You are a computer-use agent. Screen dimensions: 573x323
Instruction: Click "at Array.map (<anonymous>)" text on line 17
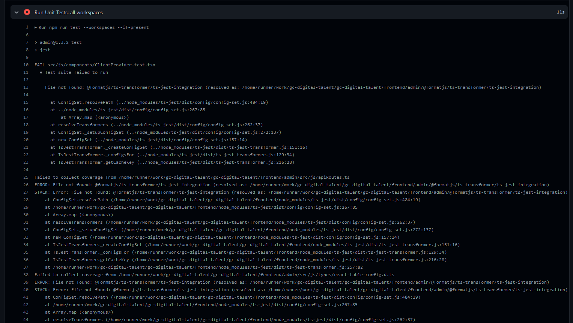tap(95, 117)
